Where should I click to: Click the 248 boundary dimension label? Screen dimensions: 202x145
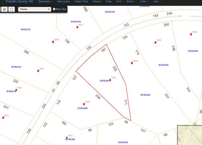[x=173, y=48]
